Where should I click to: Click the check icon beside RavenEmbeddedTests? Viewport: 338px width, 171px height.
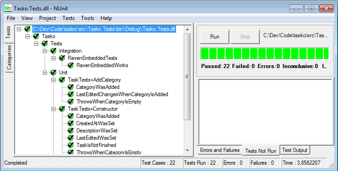point(62,58)
